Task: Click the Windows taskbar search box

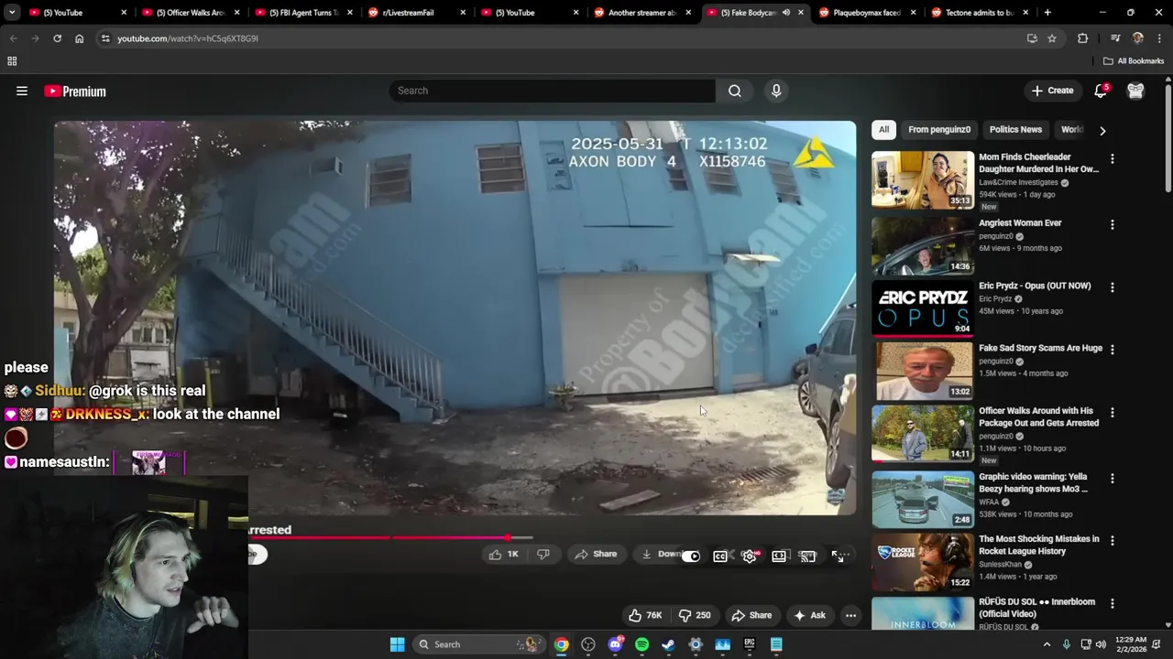Action: point(478,644)
